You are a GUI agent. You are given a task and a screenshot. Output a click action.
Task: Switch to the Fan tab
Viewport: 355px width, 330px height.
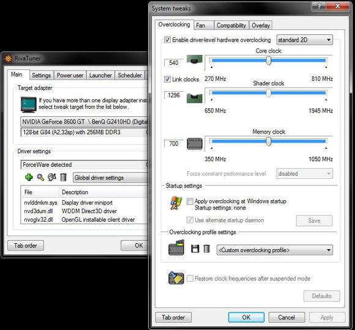[204, 25]
